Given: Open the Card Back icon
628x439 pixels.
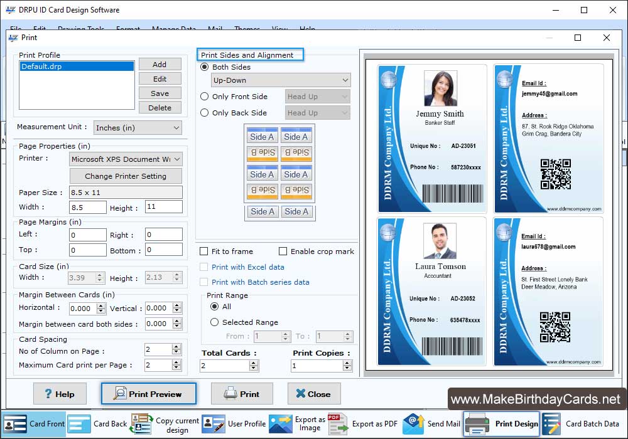Looking at the screenshot, I should (79, 424).
